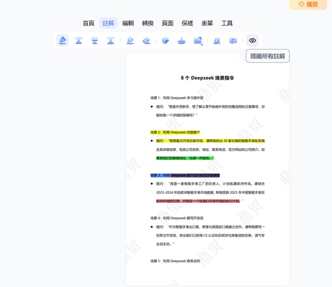The height and width of the screenshot is (287, 332).
Task: Switch to the 轉換 tab
Action: (148, 23)
